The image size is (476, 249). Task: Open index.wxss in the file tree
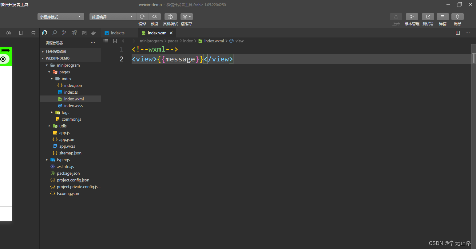[70, 106]
